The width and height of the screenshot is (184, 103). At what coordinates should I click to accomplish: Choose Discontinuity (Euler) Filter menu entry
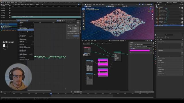(x=26, y=59)
